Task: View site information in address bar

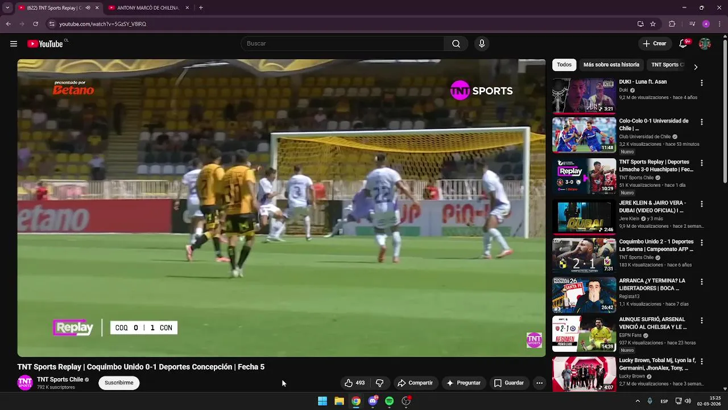Action: (x=52, y=24)
